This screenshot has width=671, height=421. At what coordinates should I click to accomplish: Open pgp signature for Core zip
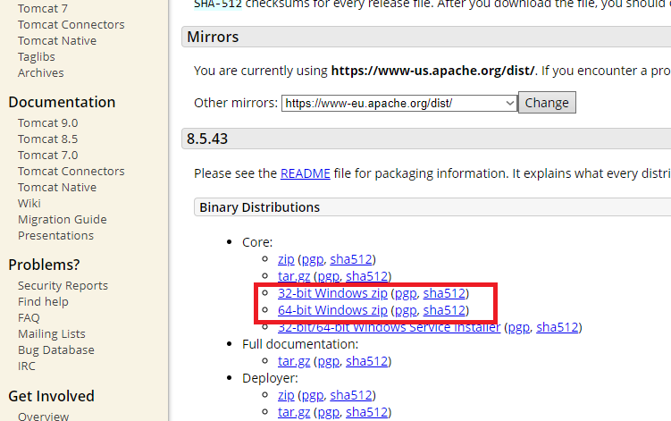pyautogui.click(x=313, y=259)
